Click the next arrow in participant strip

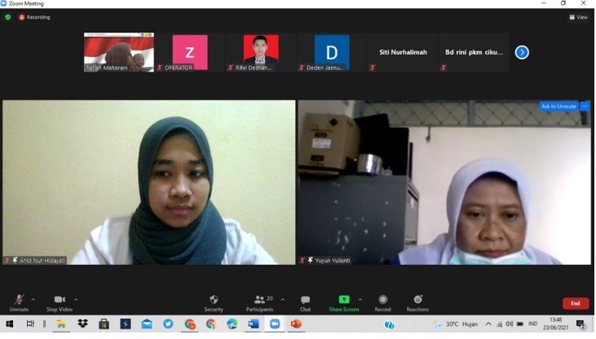click(x=522, y=52)
